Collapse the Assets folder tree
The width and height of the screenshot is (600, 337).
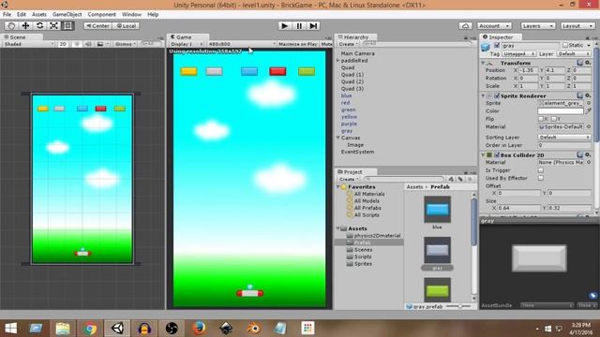(x=338, y=228)
